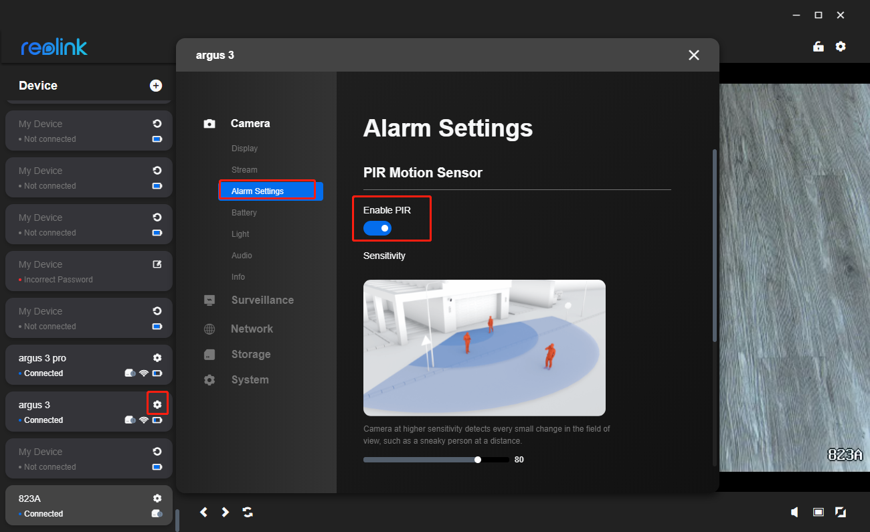The height and width of the screenshot is (532, 870).
Task: Click the Device list heading
Action: click(x=38, y=86)
